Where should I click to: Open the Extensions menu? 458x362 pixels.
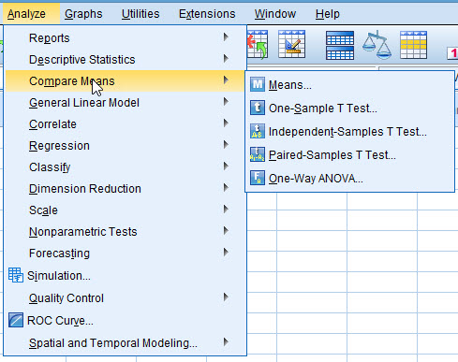(207, 14)
